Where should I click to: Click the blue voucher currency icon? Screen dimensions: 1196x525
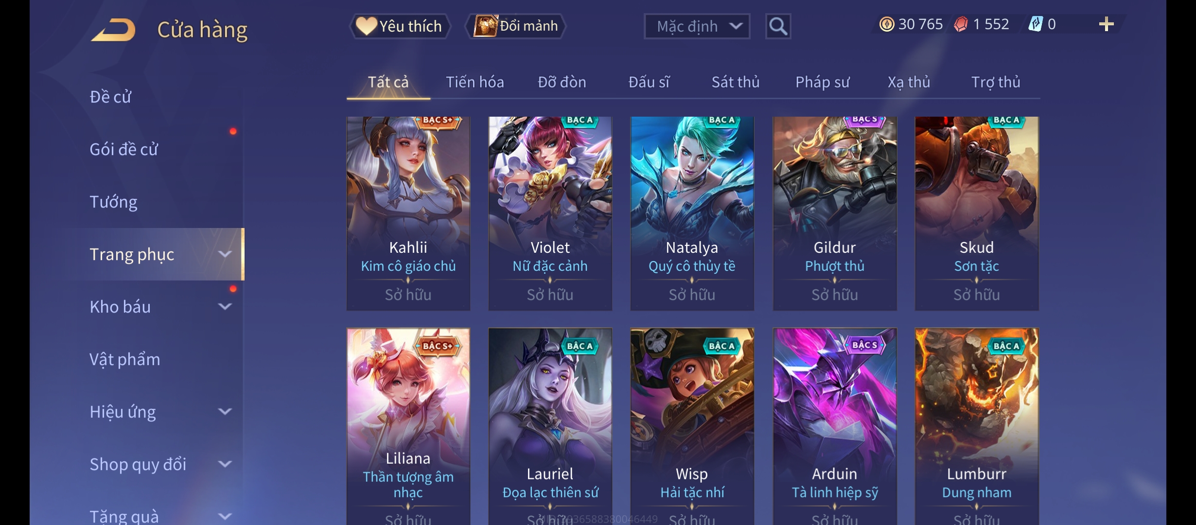1036,24
